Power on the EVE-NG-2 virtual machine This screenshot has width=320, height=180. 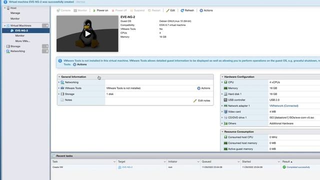point(100,10)
